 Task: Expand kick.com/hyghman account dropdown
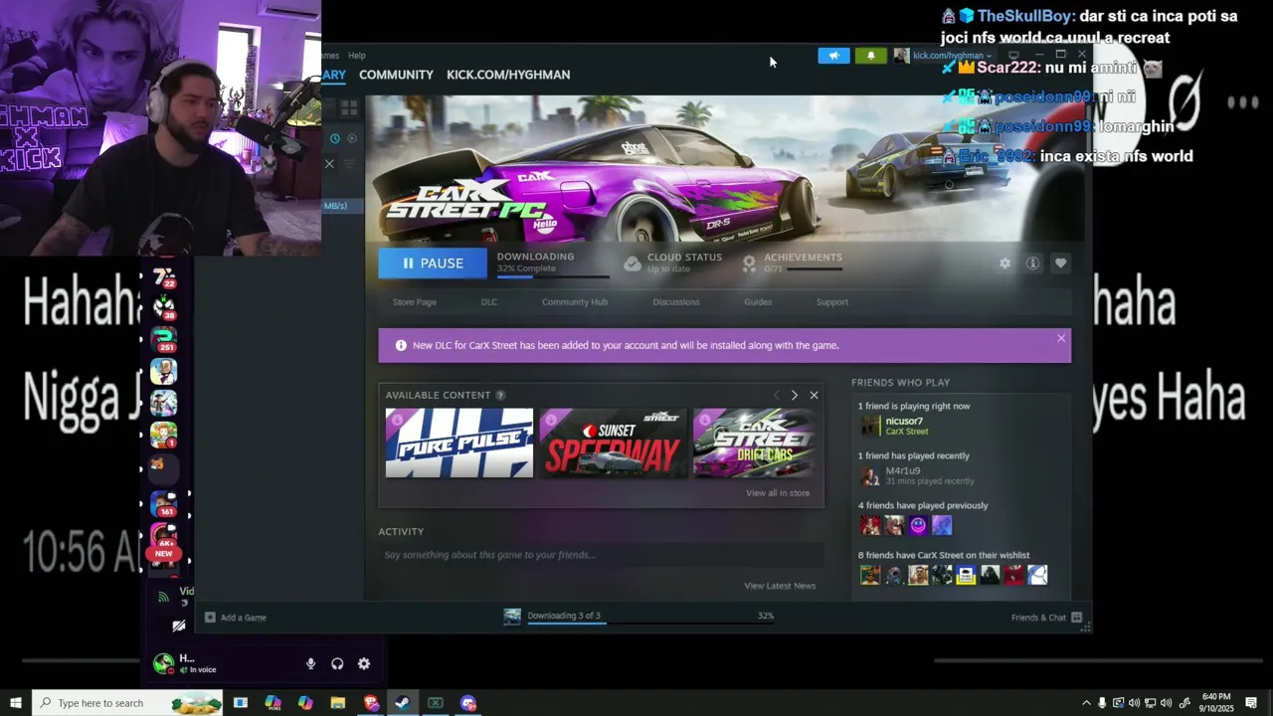[952, 56]
